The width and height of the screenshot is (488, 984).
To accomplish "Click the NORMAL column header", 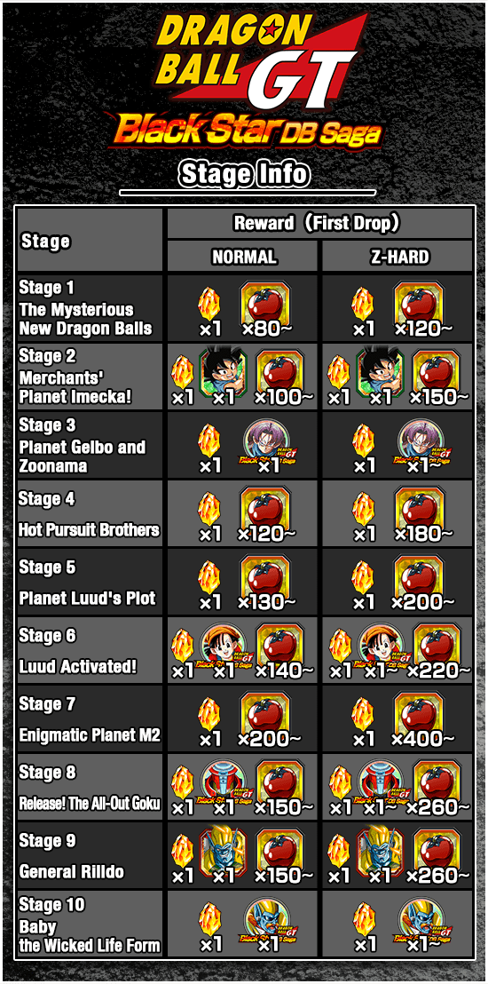I will [244, 257].
